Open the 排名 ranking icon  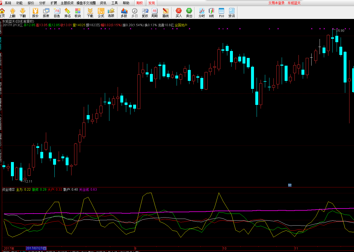click(67, 13)
